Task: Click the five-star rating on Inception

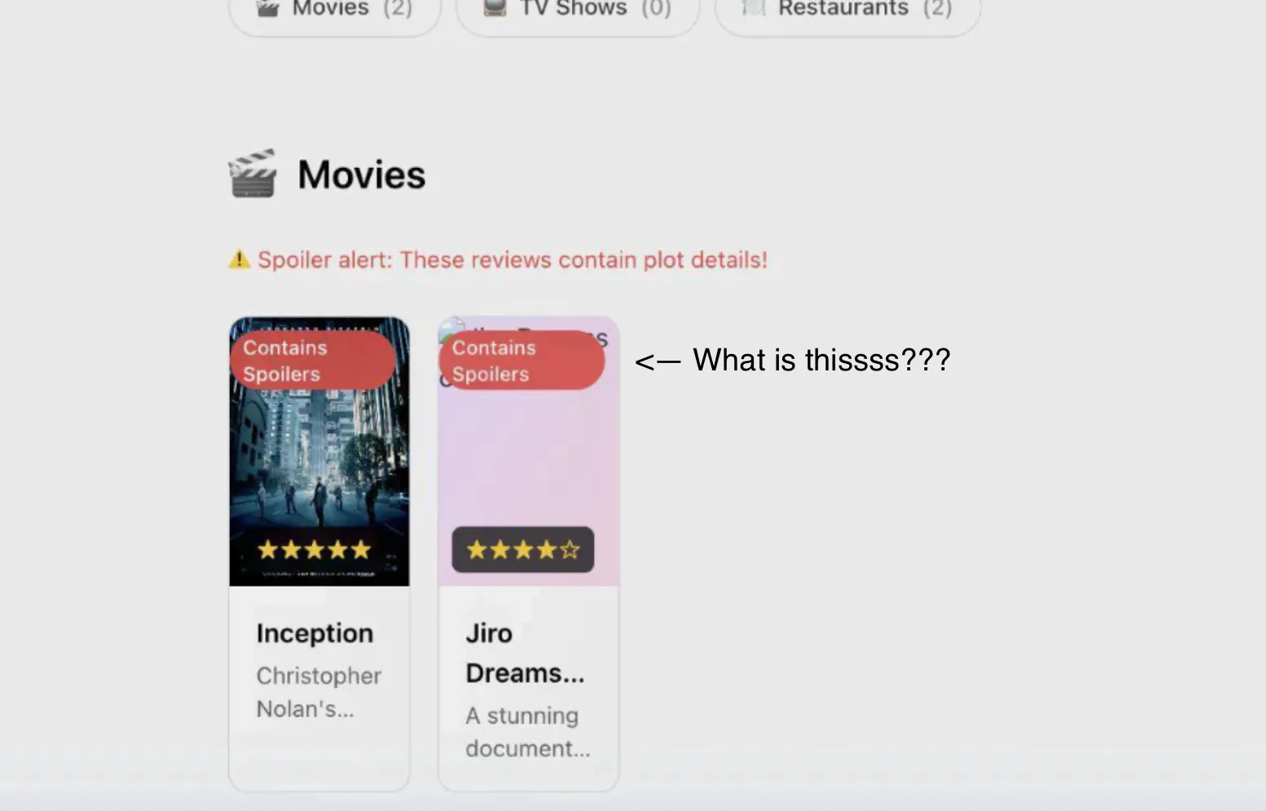Action: (x=314, y=550)
